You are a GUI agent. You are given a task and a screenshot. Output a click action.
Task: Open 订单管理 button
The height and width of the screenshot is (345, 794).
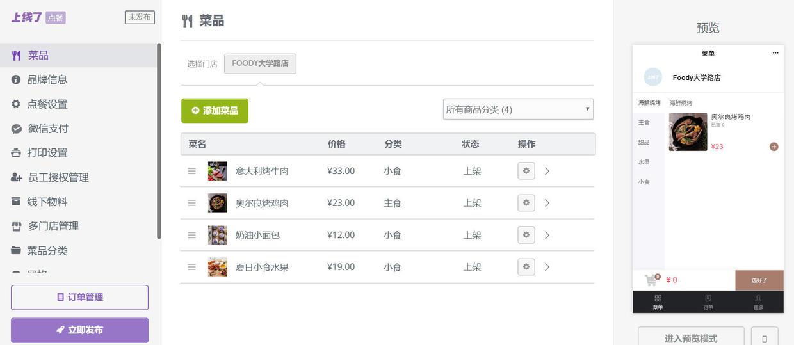click(79, 298)
